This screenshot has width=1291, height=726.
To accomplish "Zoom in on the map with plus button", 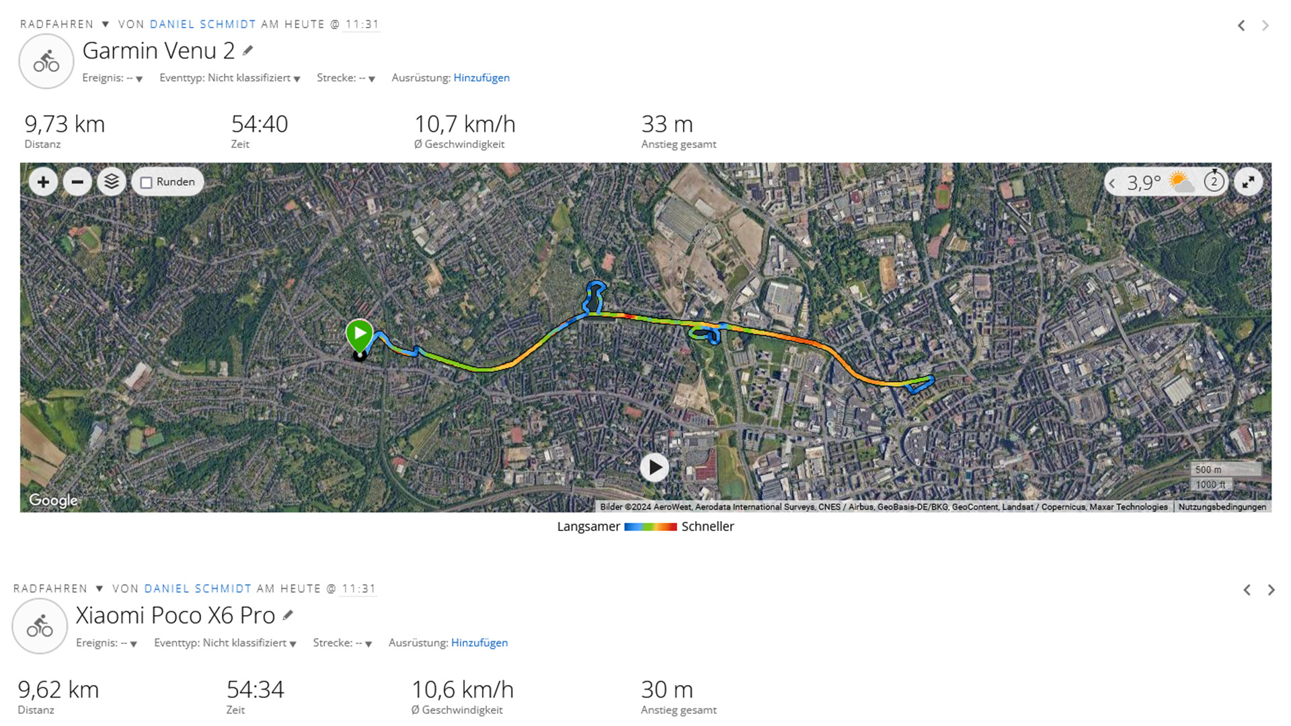I will (x=43, y=182).
